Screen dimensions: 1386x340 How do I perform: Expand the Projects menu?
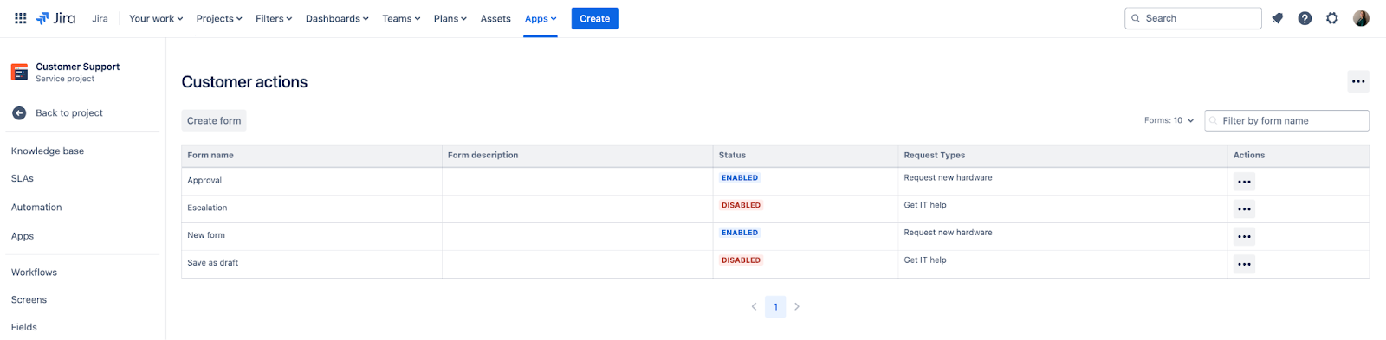tap(219, 18)
